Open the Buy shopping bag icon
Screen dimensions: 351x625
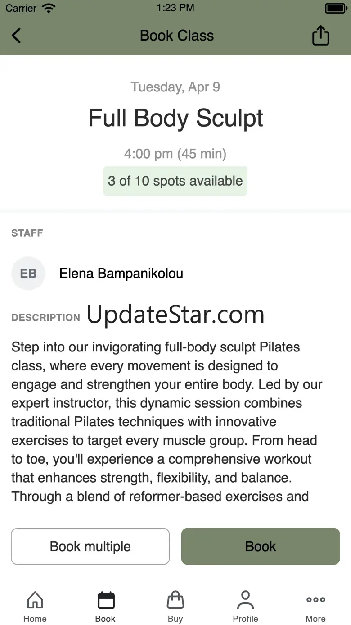175,600
